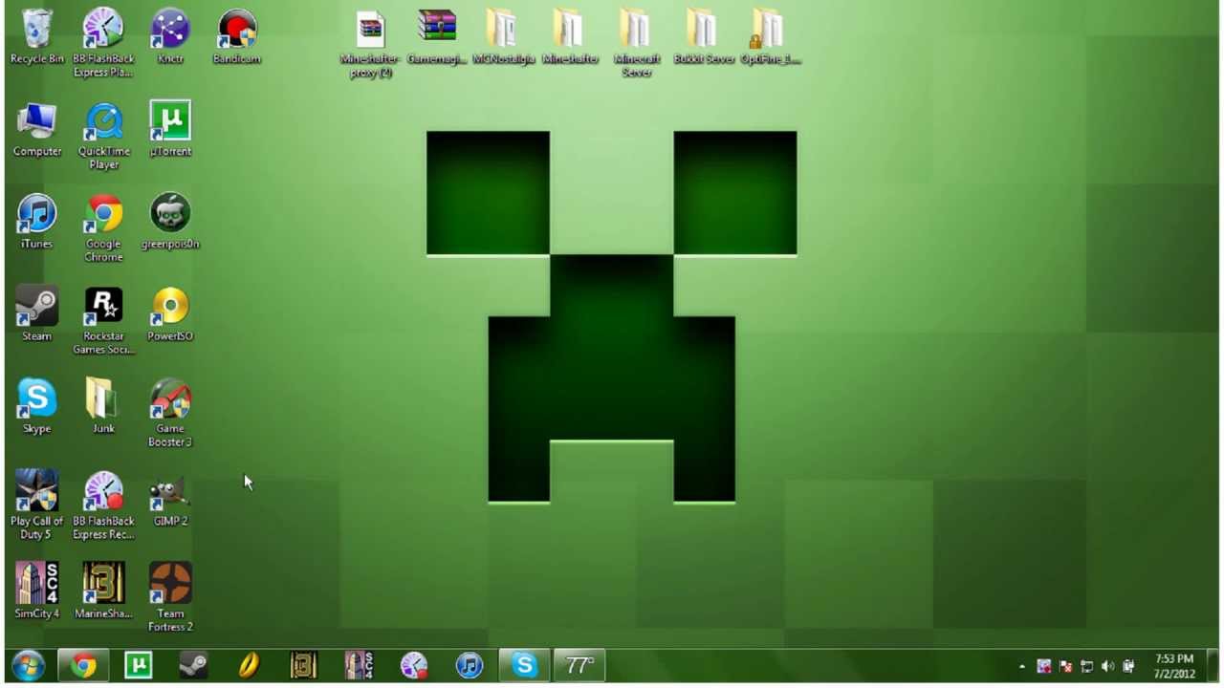
Task: Open BB FlashBack Express Recorder shortcut
Action: pyautogui.click(x=103, y=505)
